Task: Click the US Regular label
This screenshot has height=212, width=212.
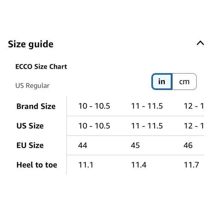Action: tap(33, 86)
